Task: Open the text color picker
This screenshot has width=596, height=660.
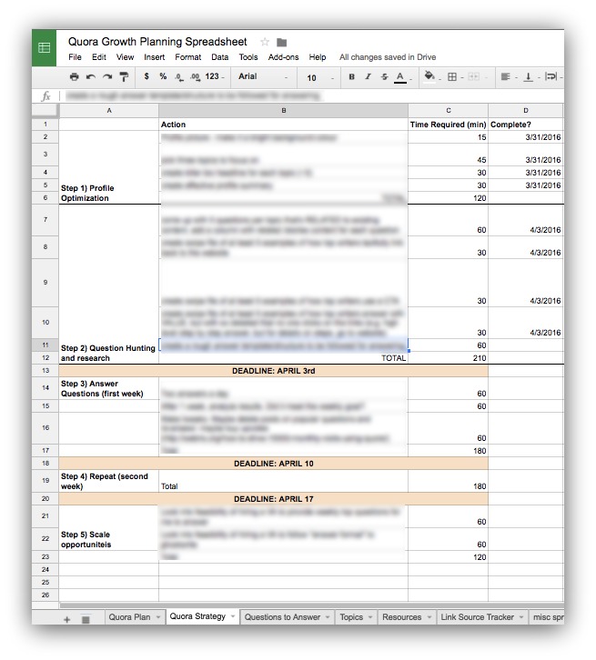Action: click(x=400, y=77)
